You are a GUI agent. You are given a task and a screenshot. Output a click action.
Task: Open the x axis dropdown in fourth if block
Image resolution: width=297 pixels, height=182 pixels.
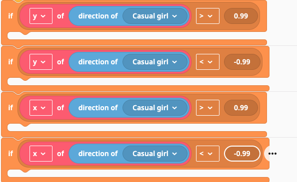tap(41, 154)
